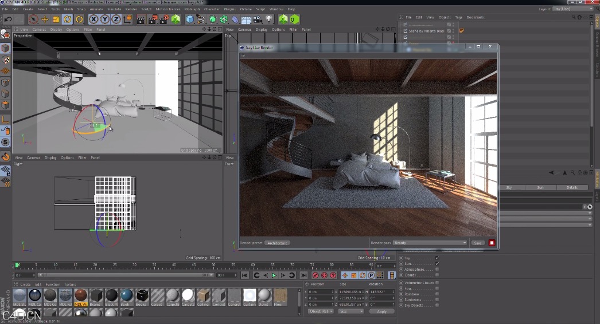This screenshot has width=600, height=324.
Task: Open Edit Render Settings icon
Action: [x=164, y=19]
